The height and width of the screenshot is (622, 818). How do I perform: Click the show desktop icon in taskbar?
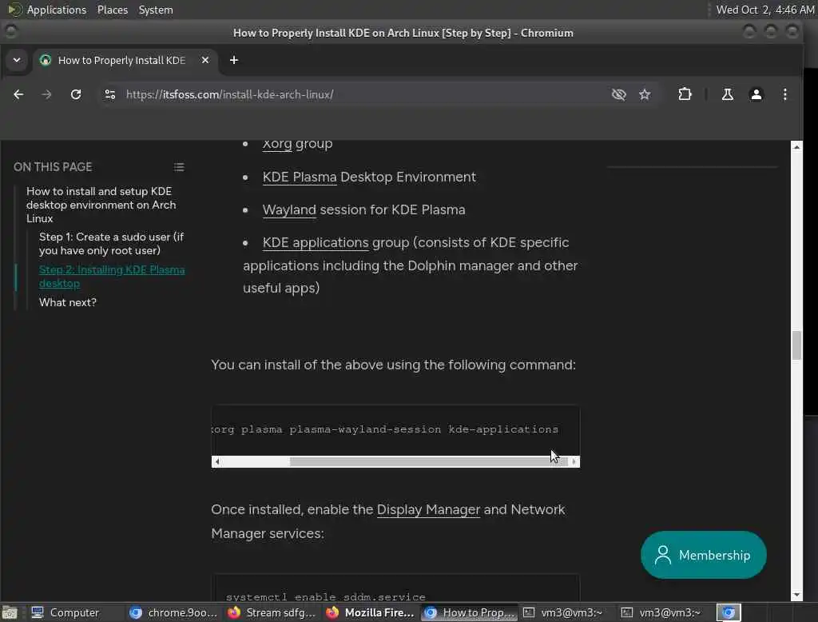coord(10,612)
